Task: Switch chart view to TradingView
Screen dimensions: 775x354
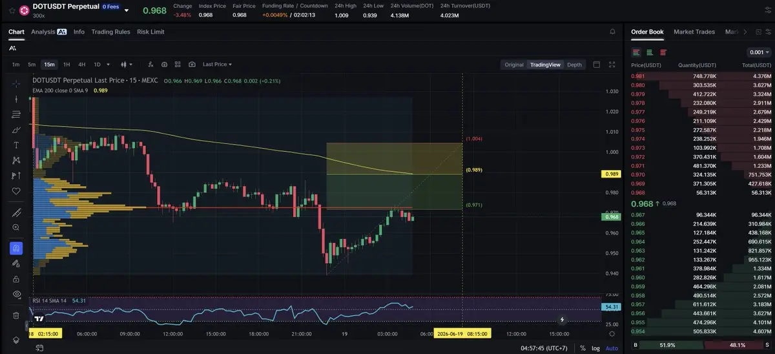Action: (545, 65)
